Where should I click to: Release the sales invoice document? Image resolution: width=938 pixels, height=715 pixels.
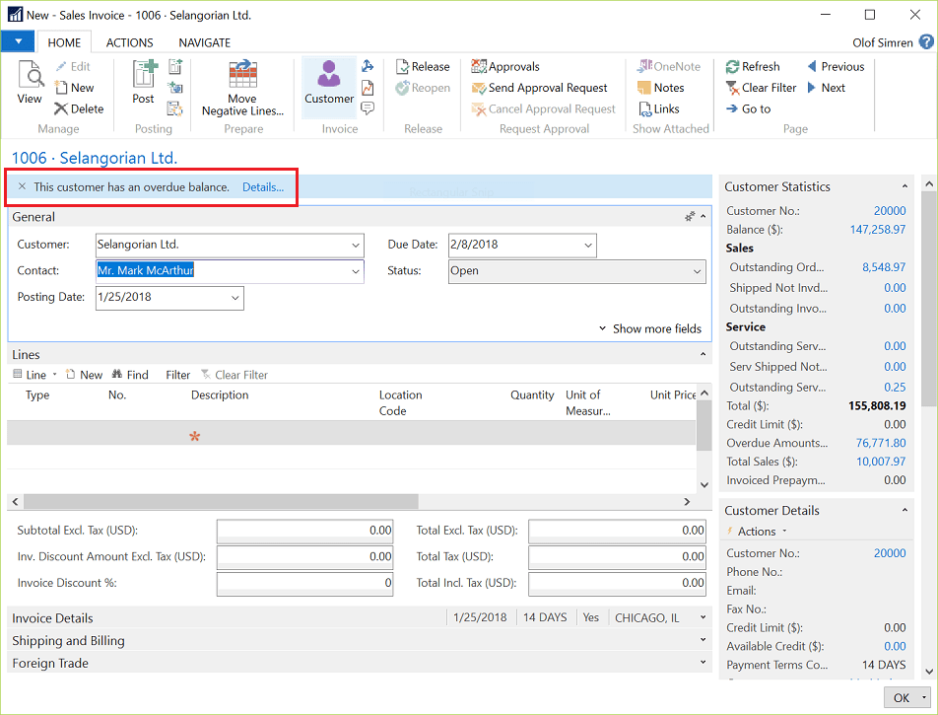pyautogui.click(x=423, y=67)
